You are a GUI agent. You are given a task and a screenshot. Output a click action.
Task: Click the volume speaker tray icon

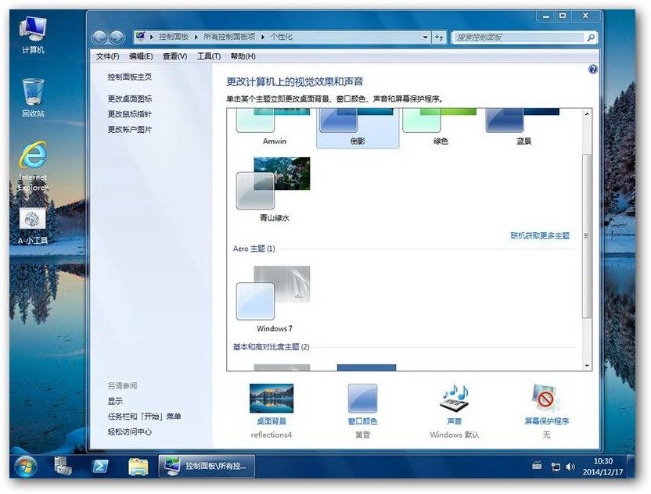click(x=571, y=467)
